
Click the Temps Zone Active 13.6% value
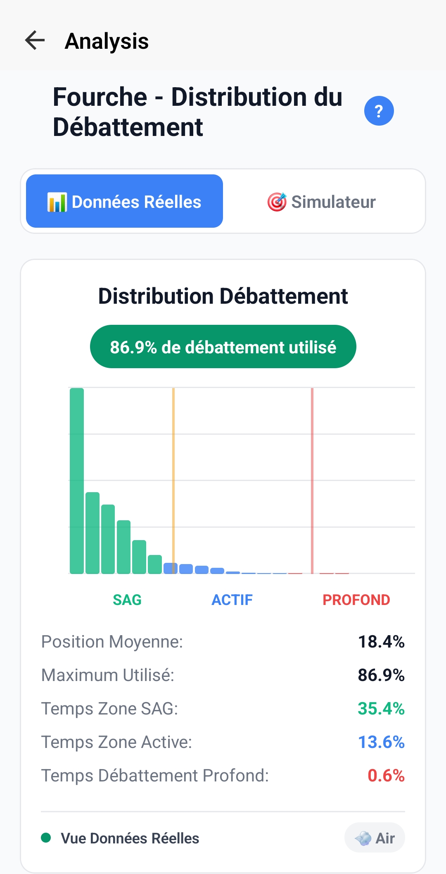click(x=381, y=742)
